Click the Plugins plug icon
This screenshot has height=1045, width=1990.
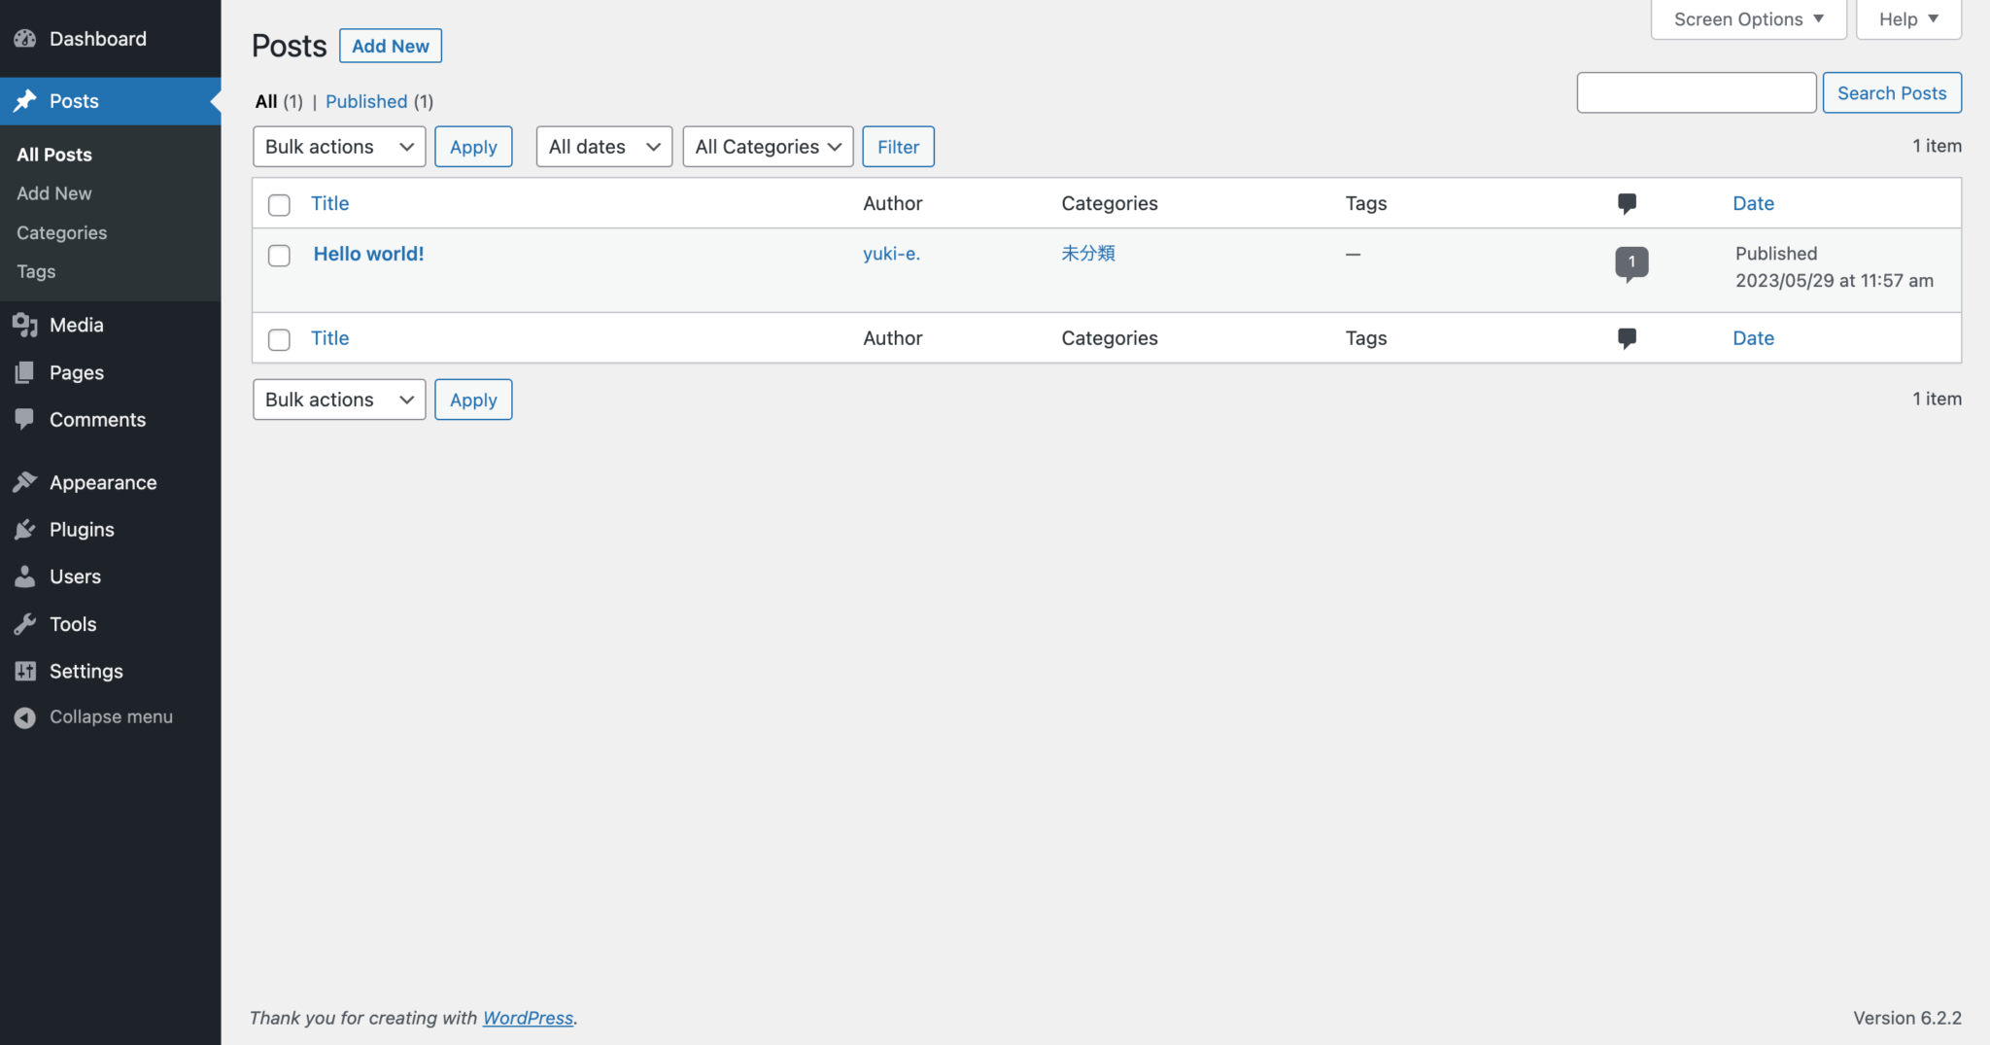pos(25,530)
